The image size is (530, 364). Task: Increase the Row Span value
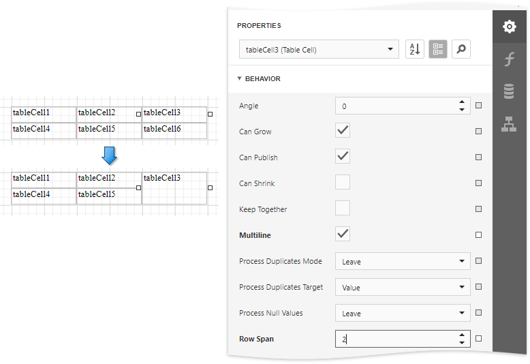[x=462, y=335]
